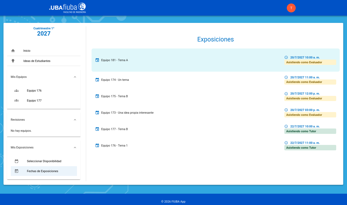Collapse the Mis Exposiciones section

[75, 147]
